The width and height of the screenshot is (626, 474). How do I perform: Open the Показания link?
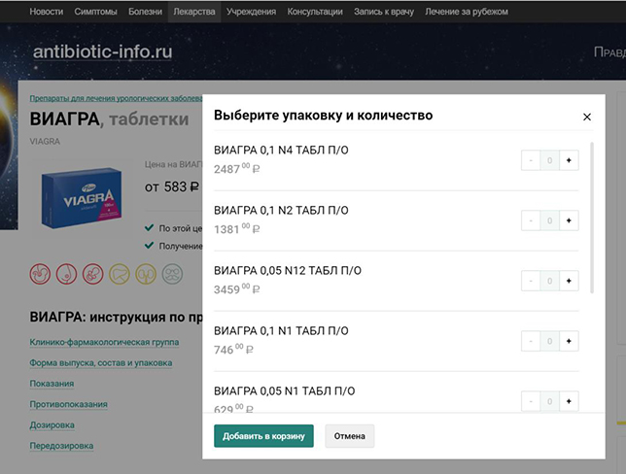click(52, 384)
